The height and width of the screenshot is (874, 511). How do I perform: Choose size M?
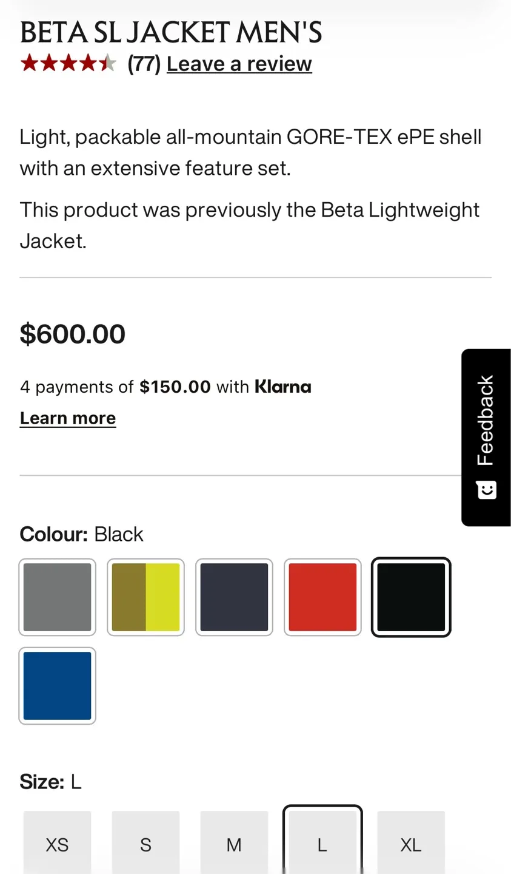[x=234, y=844]
